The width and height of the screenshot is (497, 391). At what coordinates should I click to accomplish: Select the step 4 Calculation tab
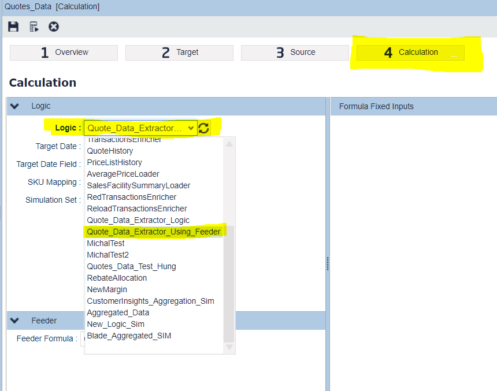[x=410, y=53]
